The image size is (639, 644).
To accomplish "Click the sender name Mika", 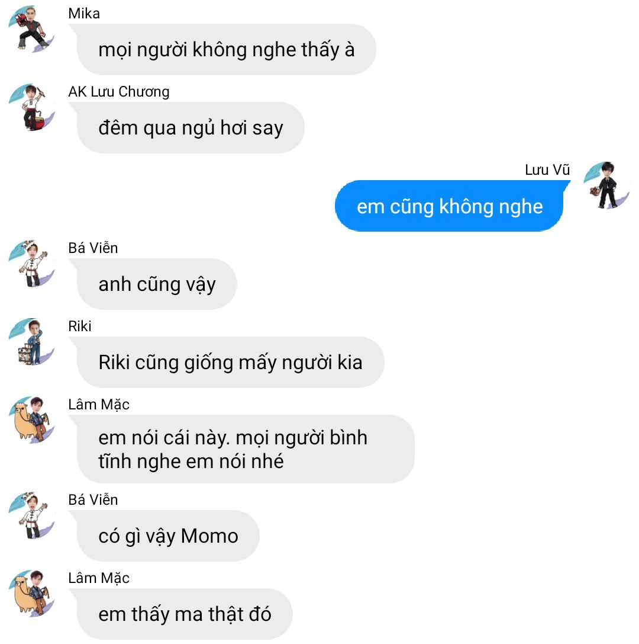I will (84, 14).
